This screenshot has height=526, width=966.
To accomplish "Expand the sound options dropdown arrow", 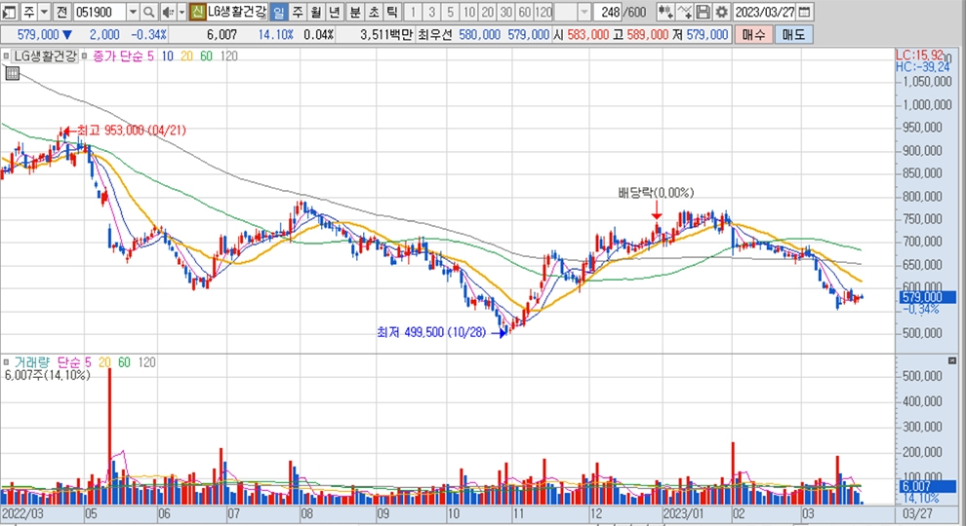I will coord(181,11).
